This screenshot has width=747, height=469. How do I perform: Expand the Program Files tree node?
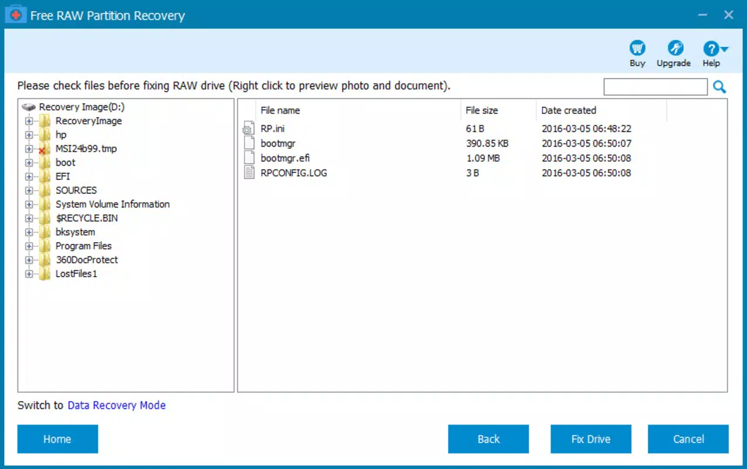coord(29,246)
